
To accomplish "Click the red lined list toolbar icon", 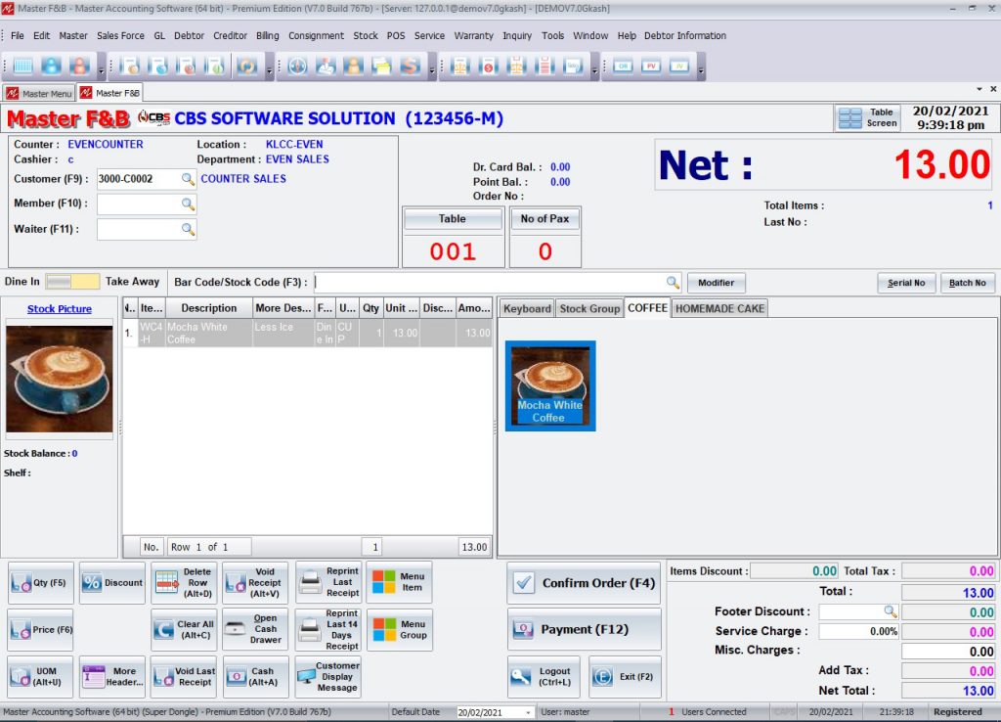I will click(x=544, y=66).
